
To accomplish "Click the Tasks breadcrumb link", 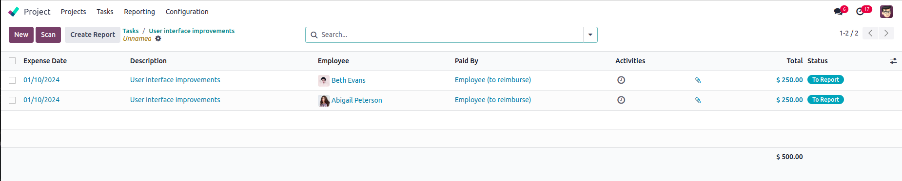I will tap(131, 31).
